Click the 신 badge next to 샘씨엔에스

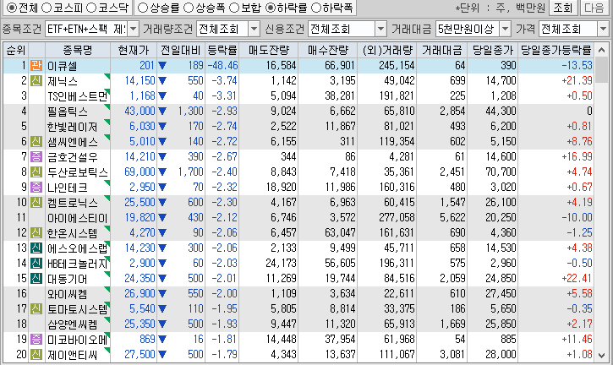click(x=36, y=141)
